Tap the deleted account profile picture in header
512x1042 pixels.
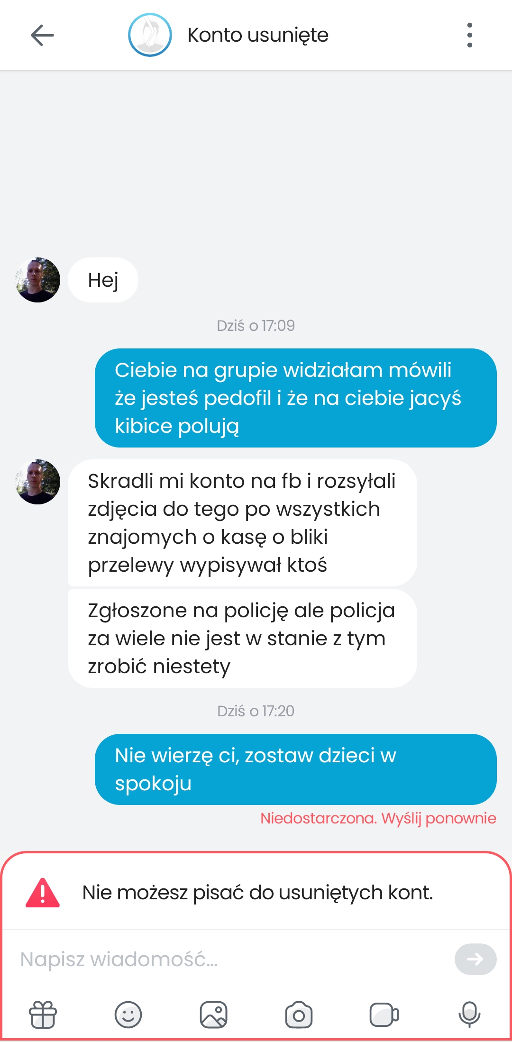(150, 35)
